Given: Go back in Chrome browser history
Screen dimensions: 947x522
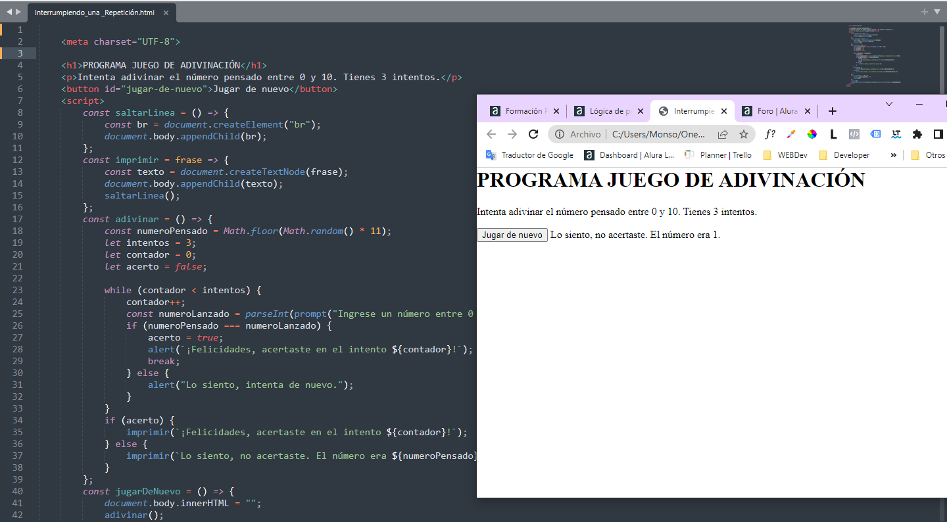Looking at the screenshot, I should 491,134.
